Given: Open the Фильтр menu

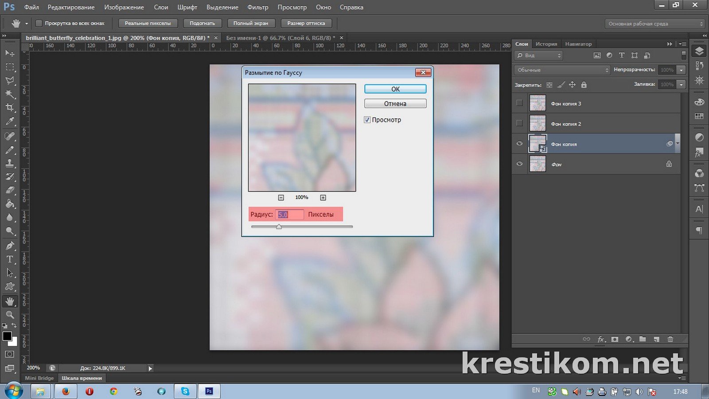Looking at the screenshot, I should pos(257,7).
